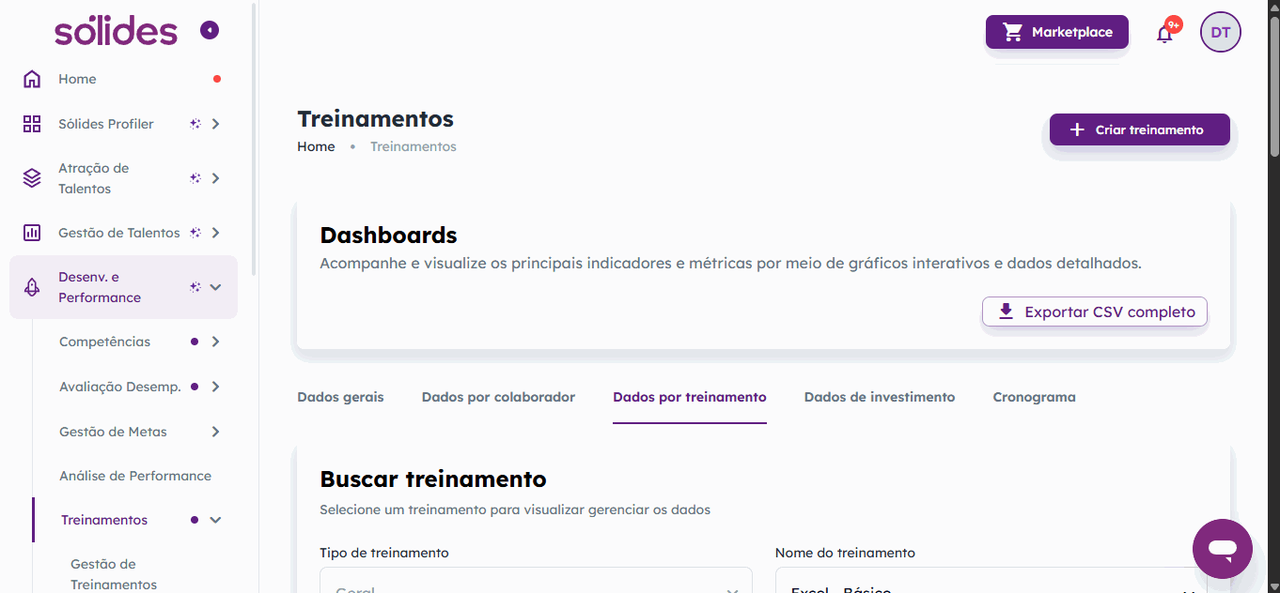
Task: Click sparkle icon beside Gestão de Talentos
Action: point(195,233)
